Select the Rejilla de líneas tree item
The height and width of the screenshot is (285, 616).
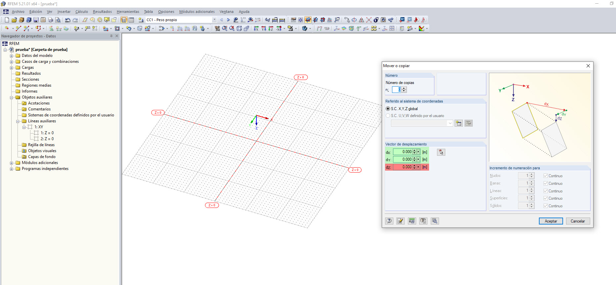(x=41, y=145)
